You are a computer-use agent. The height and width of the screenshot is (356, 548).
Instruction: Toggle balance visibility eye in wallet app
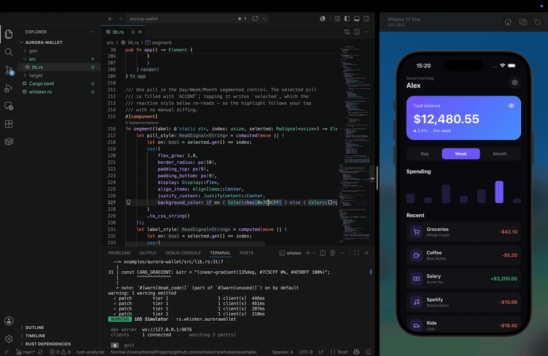tap(511, 105)
